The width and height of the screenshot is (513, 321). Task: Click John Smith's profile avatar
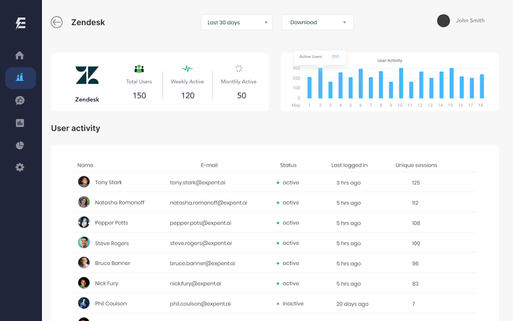[x=443, y=21]
